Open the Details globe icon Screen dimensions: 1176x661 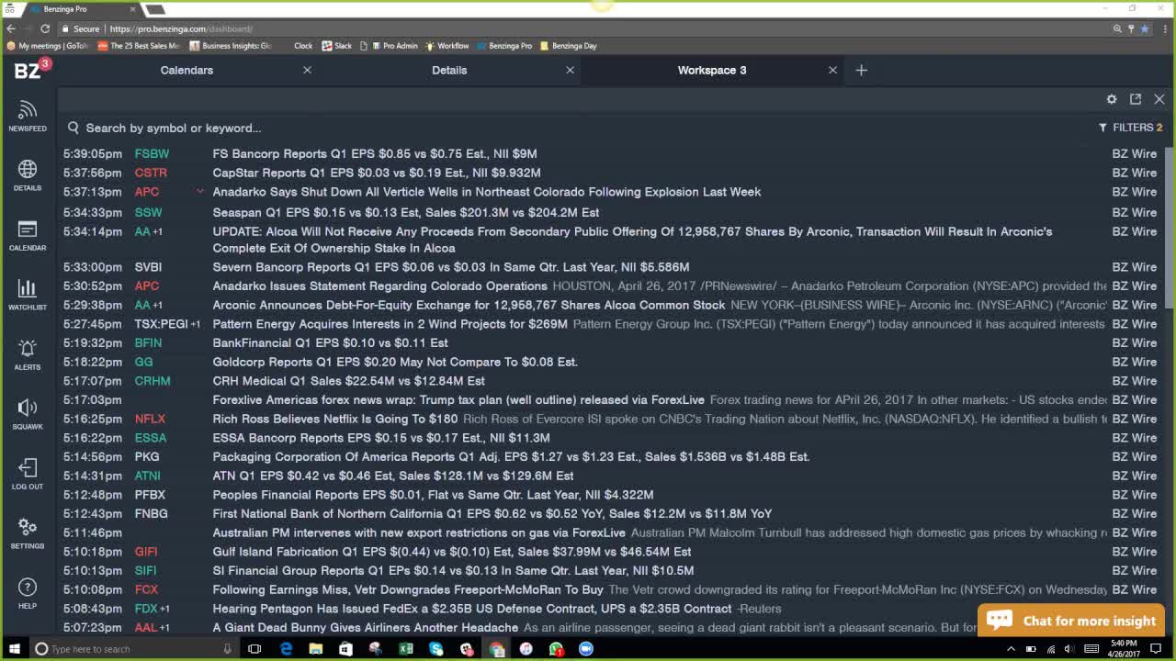click(x=28, y=174)
